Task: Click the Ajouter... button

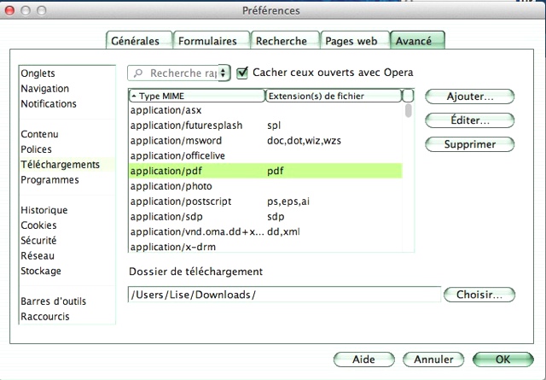Action: coord(469,96)
